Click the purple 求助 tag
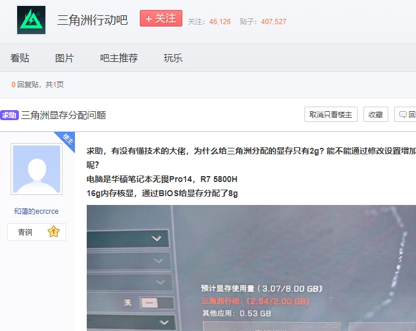 [x=9, y=115]
